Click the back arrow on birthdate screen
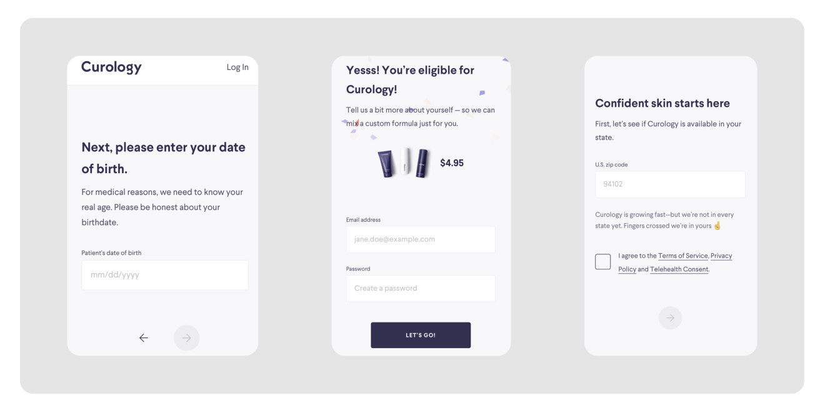825x415 pixels. coord(144,338)
